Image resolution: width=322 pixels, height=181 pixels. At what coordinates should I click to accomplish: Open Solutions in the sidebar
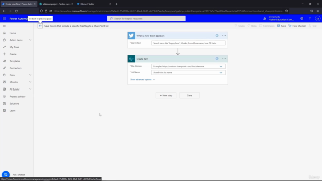tap(14, 104)
